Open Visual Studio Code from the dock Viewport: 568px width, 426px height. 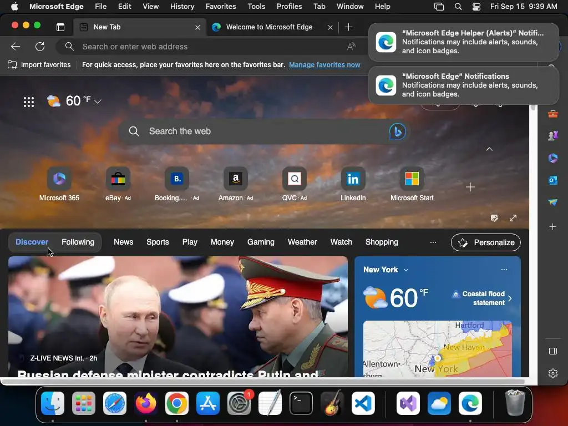363,403
